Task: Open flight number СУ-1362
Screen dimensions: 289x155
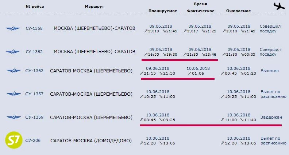Action: click(x=34, y=52)
